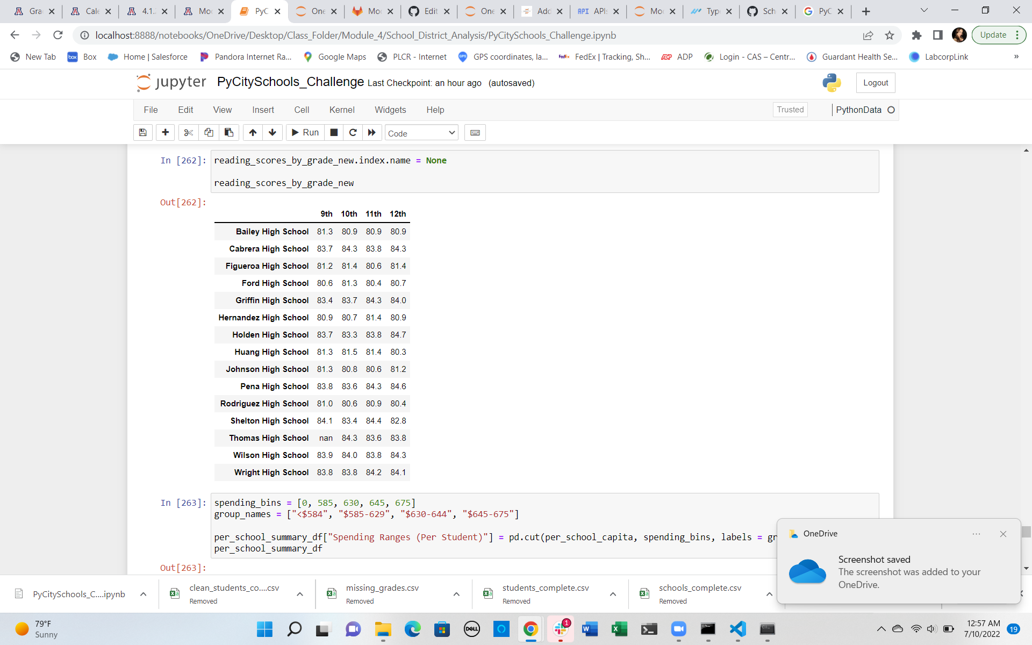This screenshot has height=645, width=1032.
Task: Move the selected cell up
Action: pyautogui.click(x=252, y=133)
